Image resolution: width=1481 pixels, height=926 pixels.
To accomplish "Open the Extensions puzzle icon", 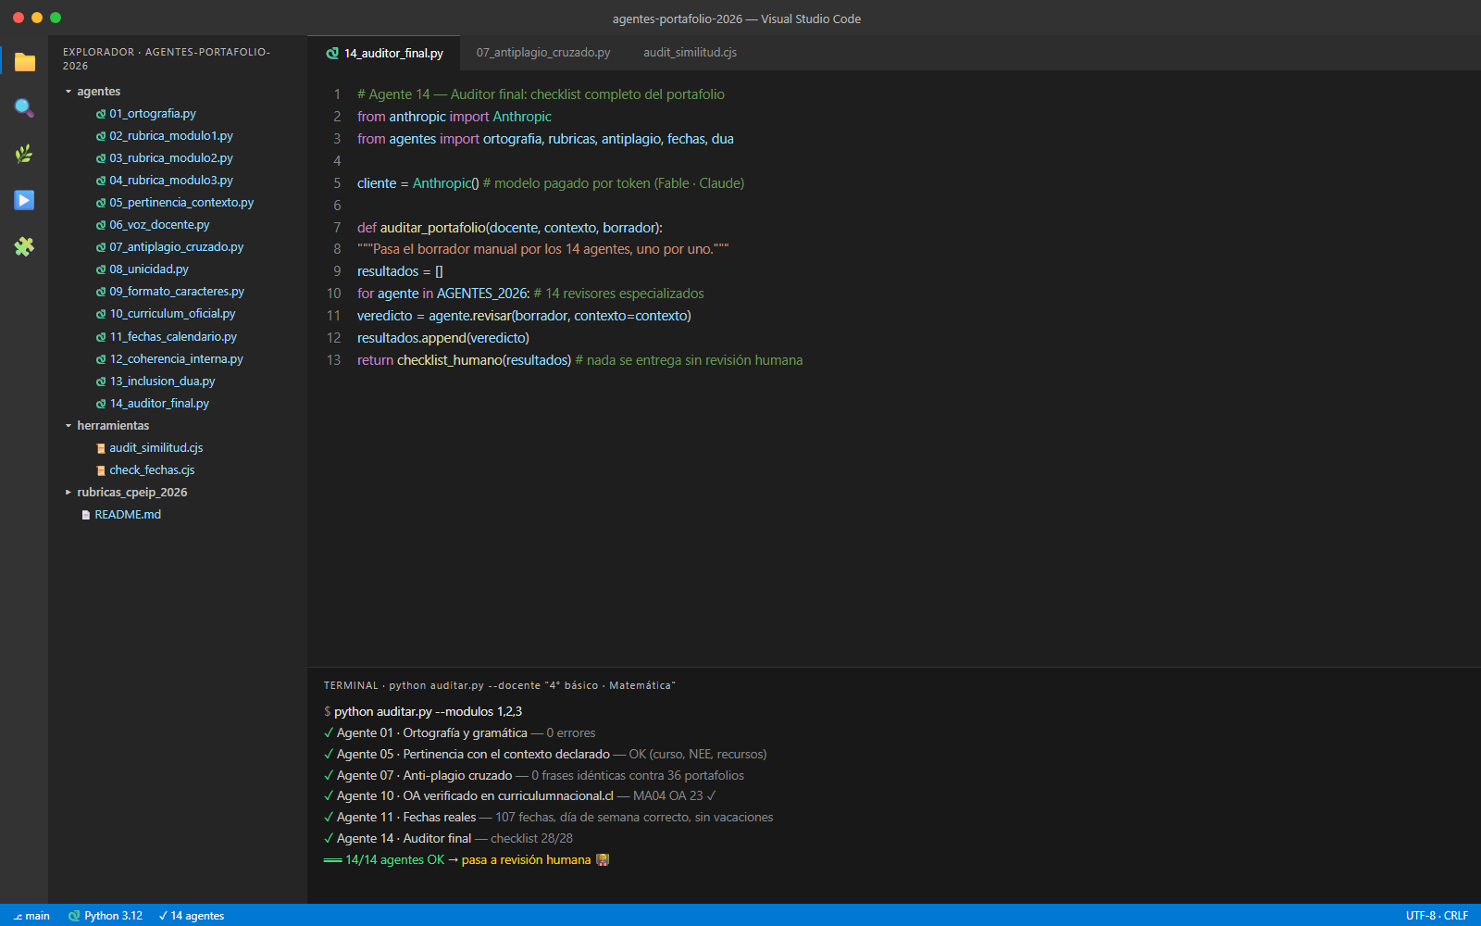I will point(24,246).
